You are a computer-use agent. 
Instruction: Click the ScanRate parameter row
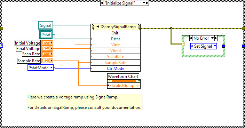pyautogui.click(x=116, y=57)
